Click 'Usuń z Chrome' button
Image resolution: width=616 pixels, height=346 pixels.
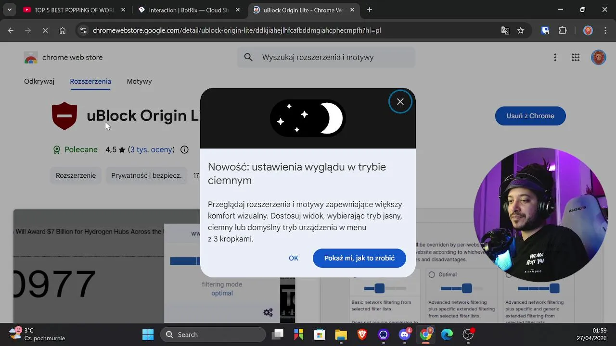(530, 116)
